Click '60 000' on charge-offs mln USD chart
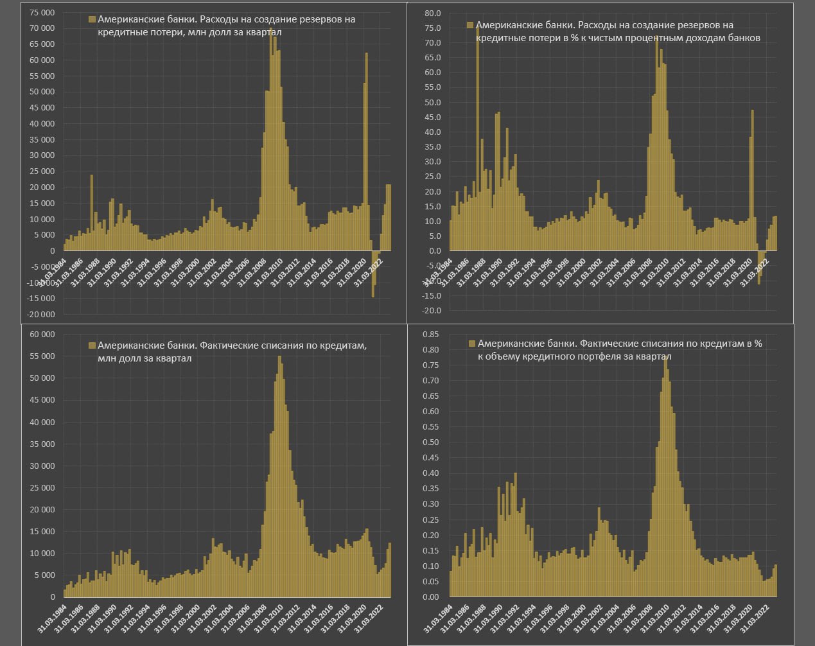Viewport: 815px width, 646px height. point(42,334)
